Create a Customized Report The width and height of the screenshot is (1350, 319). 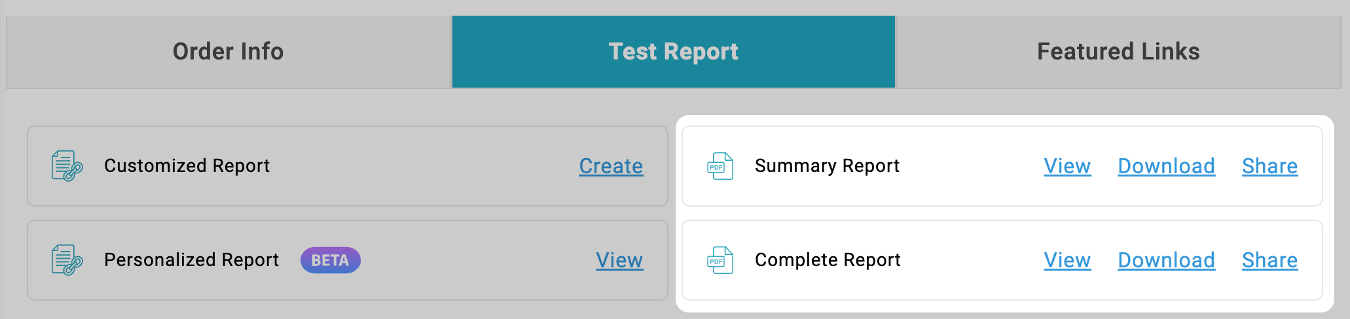[x=611, y=166]
